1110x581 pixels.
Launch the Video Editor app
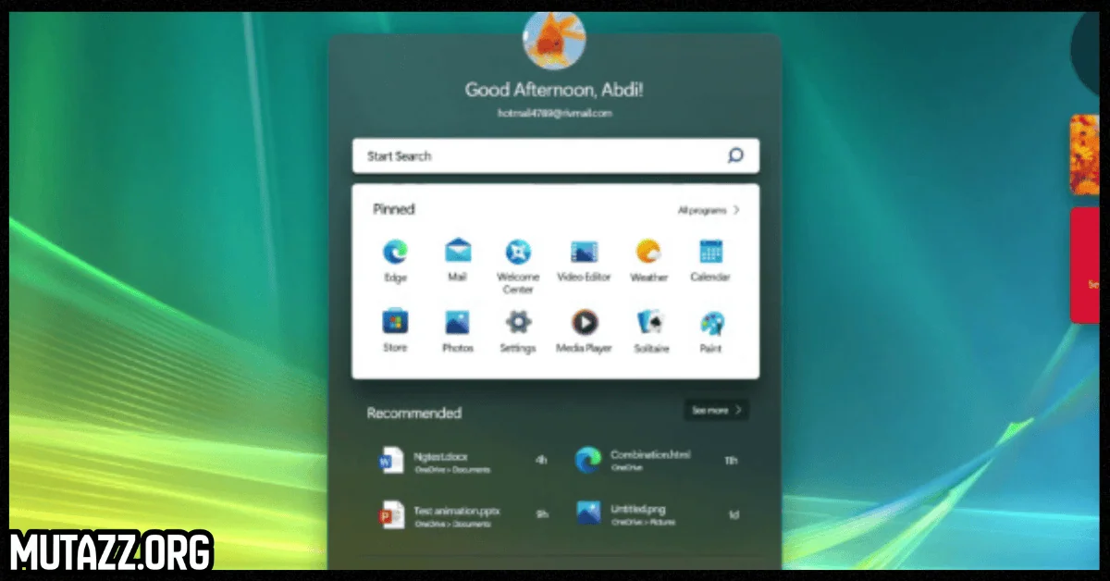tap(584, 253)
